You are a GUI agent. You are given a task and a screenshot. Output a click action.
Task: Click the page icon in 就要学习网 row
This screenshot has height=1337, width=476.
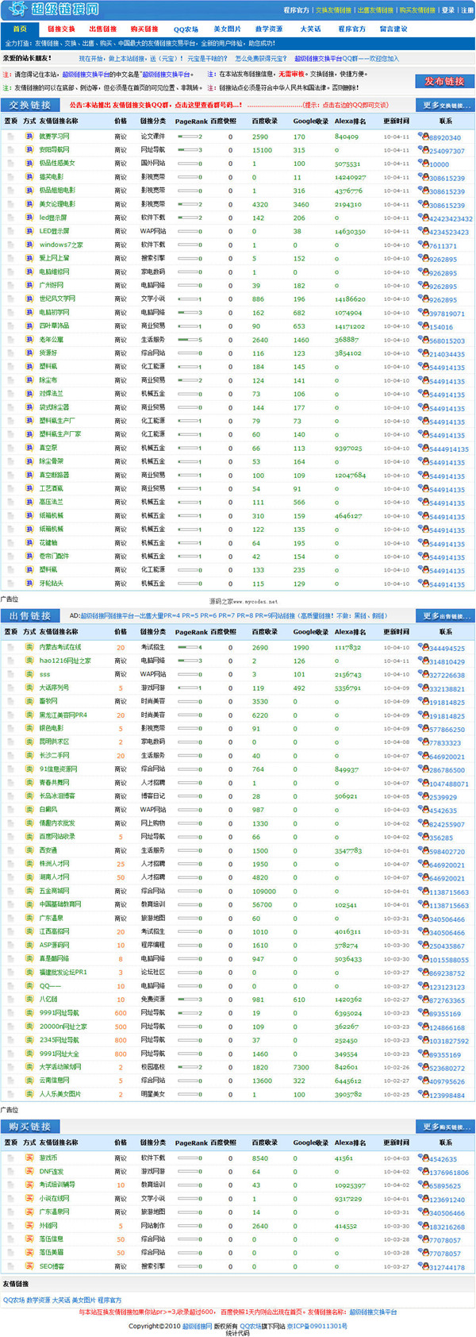pos(10,137)
